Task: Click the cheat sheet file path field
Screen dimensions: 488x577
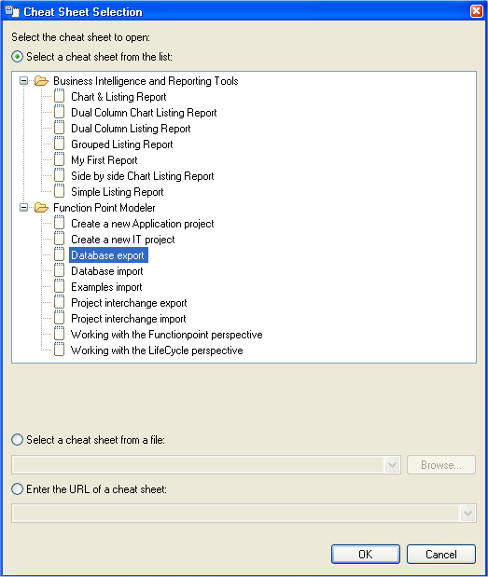Action: point(198,465)
